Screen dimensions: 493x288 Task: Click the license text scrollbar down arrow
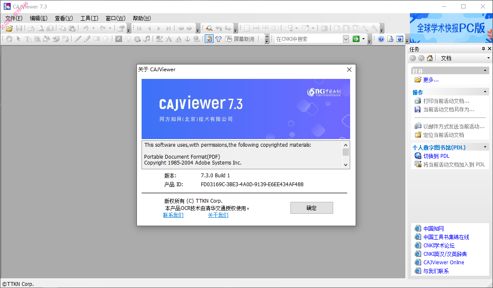[x=345, y=165]
